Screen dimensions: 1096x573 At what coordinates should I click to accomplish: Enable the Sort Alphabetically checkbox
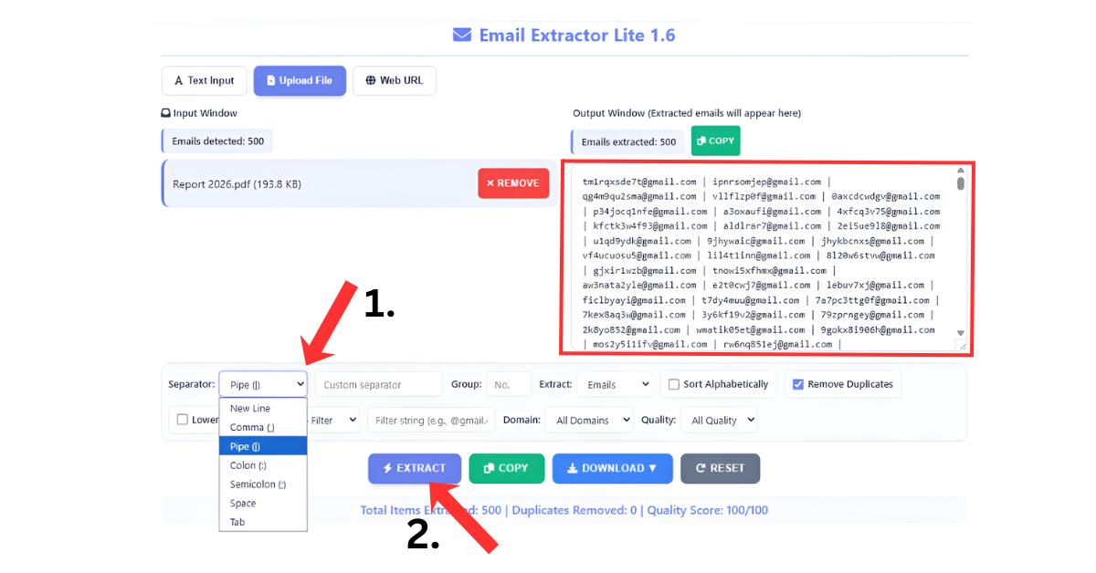tap(674, 385)
